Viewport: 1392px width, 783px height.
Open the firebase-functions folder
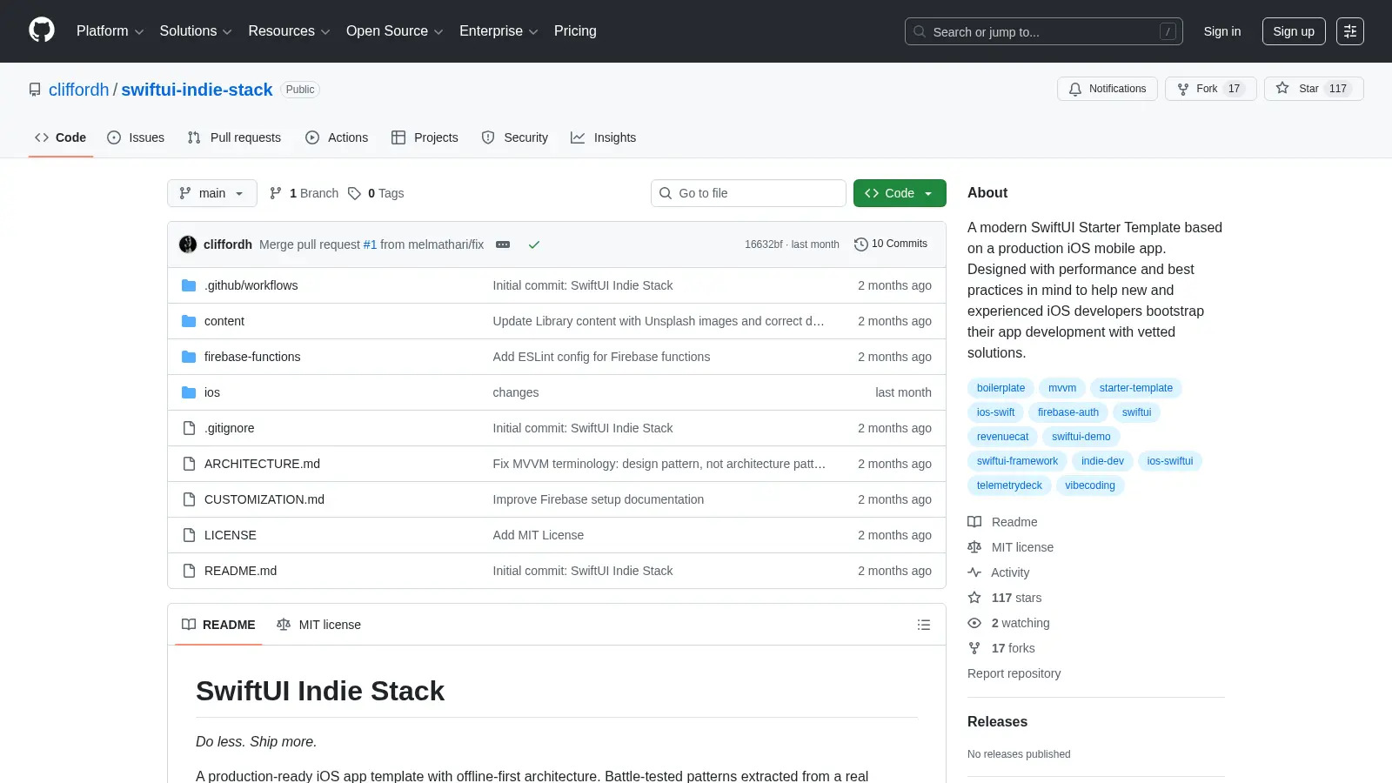(x=252, y=357)
